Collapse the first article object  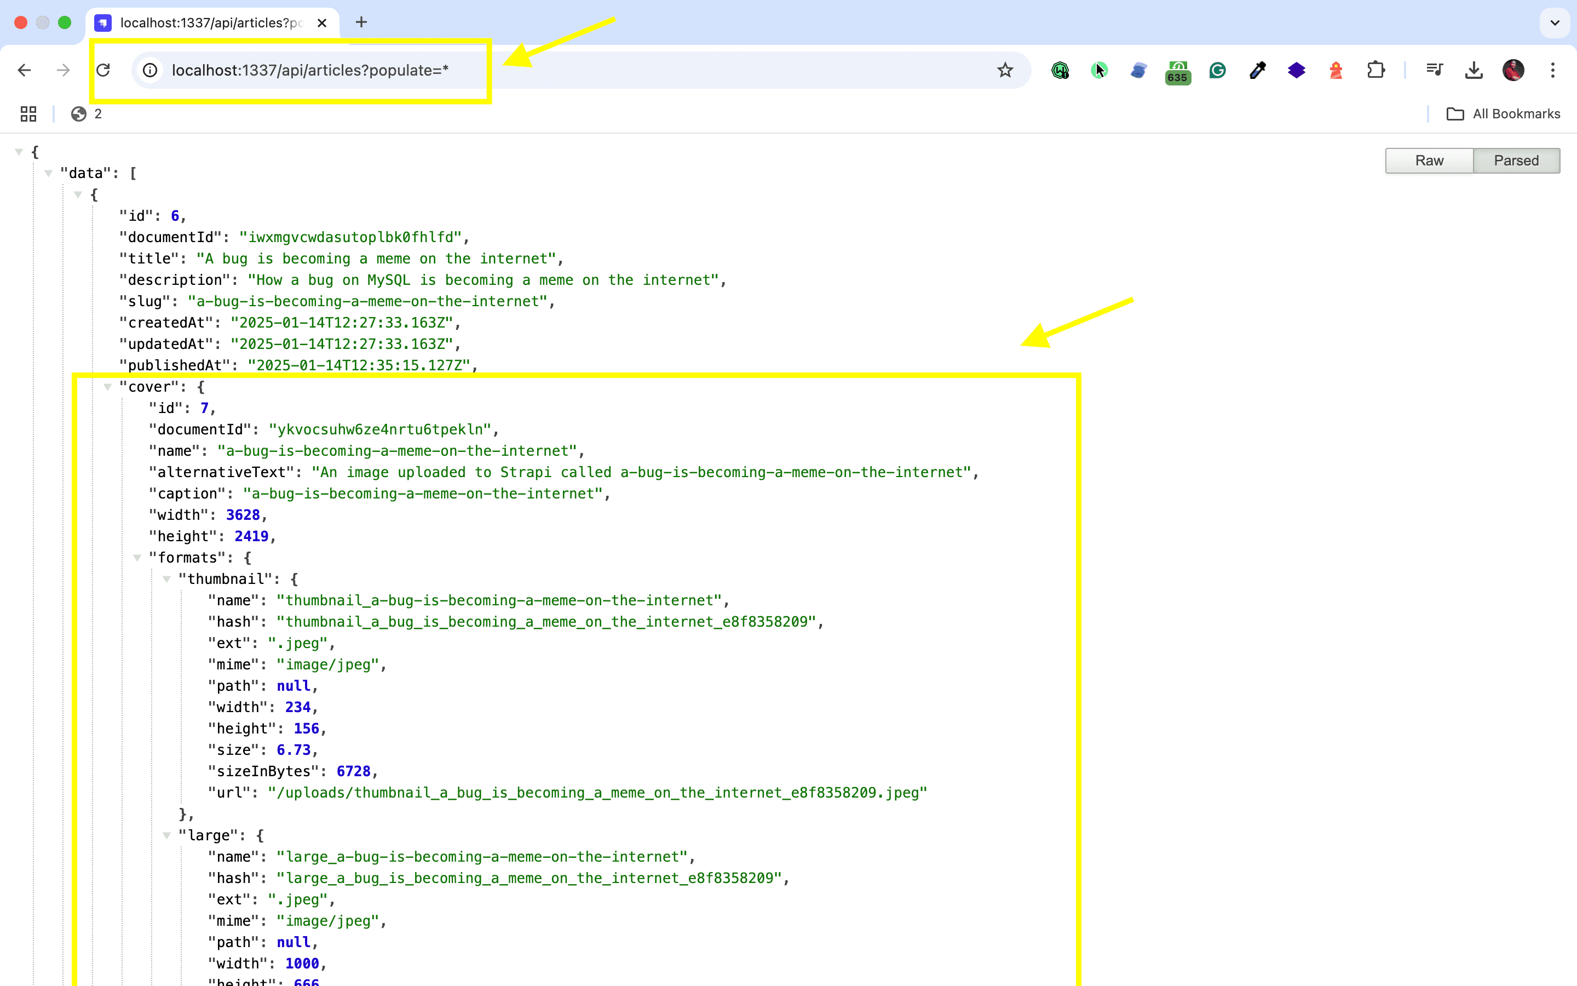click(78, 194)
